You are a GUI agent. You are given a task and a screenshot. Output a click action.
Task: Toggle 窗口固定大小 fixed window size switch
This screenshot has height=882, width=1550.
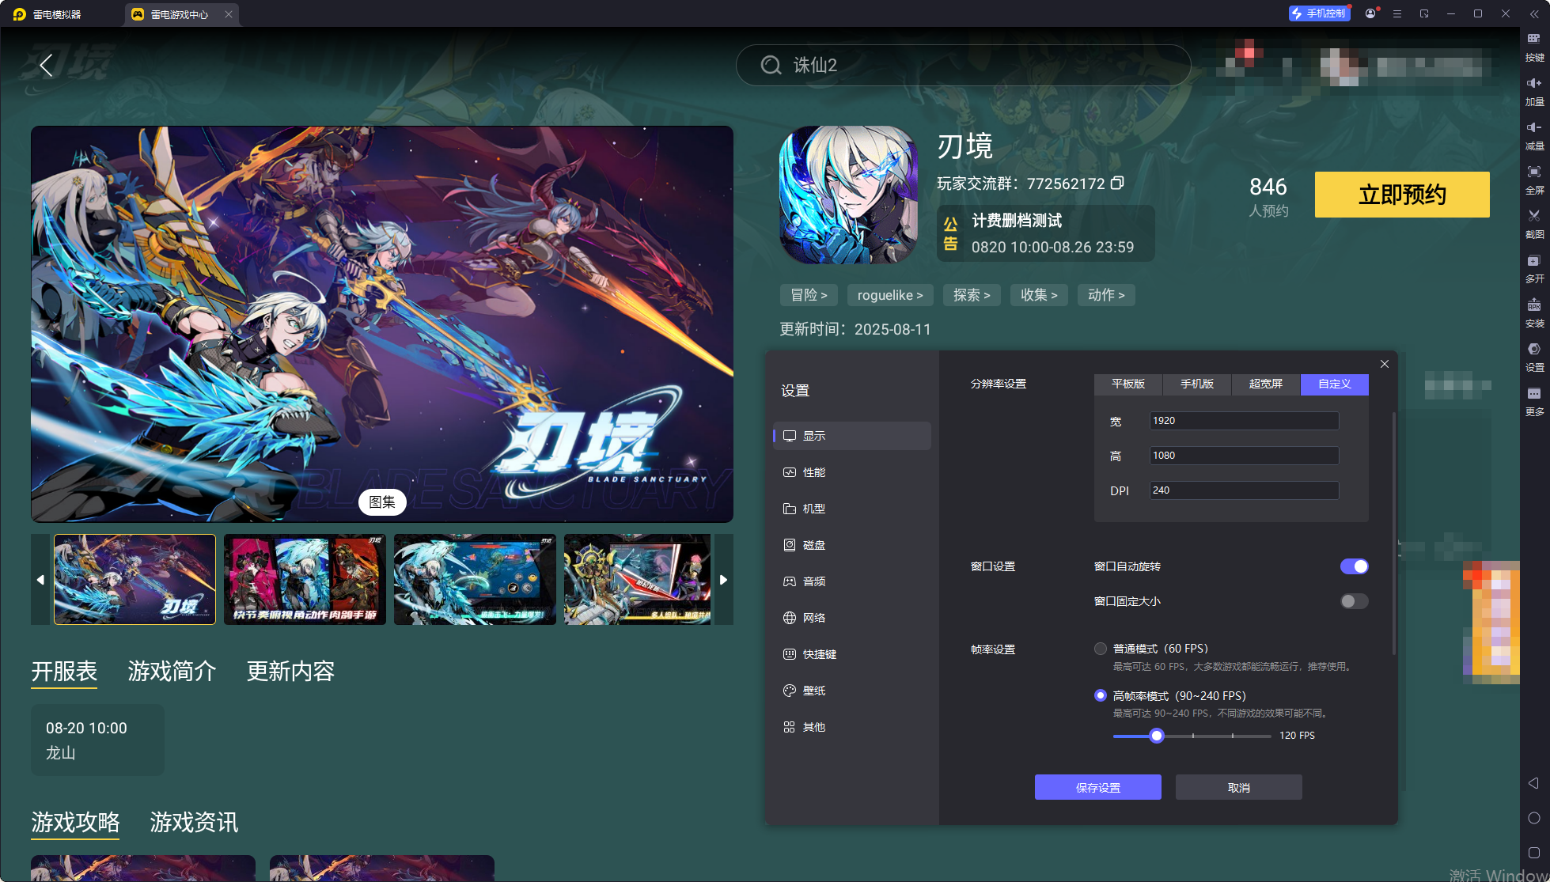pyautogui.click(x=1354, y=601)
